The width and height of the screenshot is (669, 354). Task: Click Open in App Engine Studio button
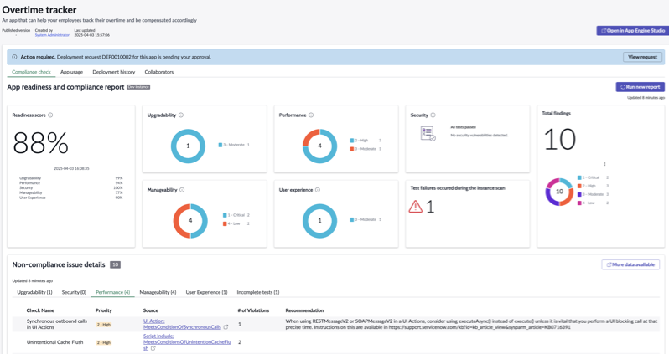tap(632, 31)
